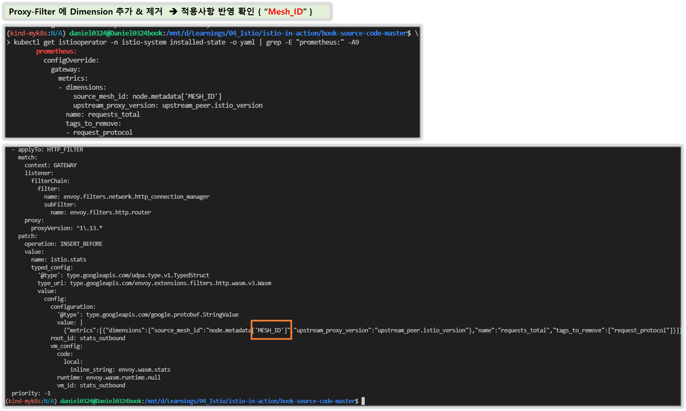Image resolution: width=686 pixels, height=411 pixels.
Task: Click root_id: stats_outbound line
Action: [x=88, y=338]
